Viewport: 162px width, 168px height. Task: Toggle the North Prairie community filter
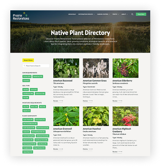click(x=40, y=120)
